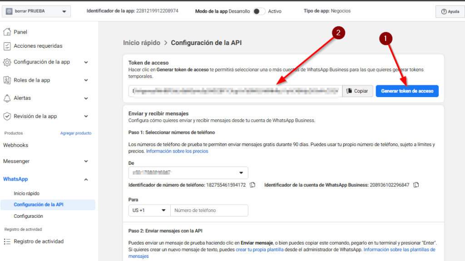Screen dimensions: 465x261
Task: Click Paso 1: Seleccionar números de teléfono
Action: (171, 133)
